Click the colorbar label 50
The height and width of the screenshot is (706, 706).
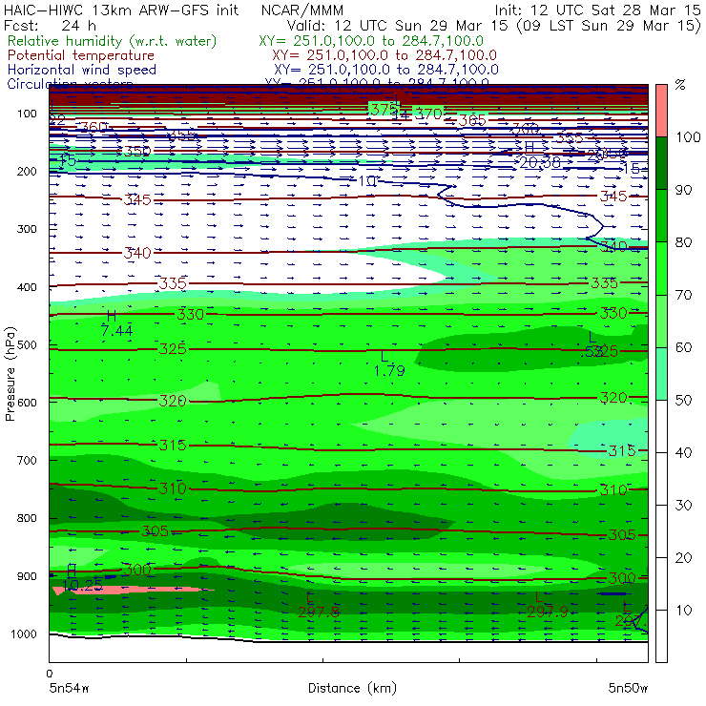tap(683, 400)
